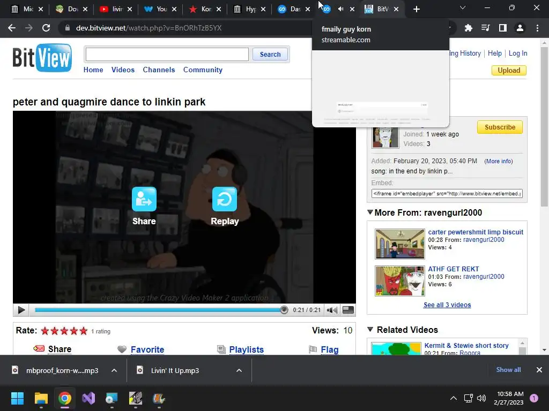Click See all 3 videos
The width and height of the screenshot is (549, 411).
point(447,305)
